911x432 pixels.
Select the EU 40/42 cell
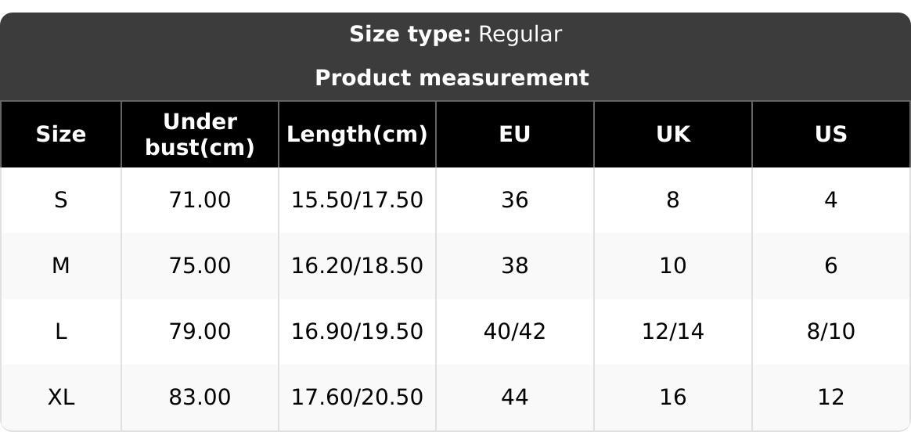pos(515,332)
